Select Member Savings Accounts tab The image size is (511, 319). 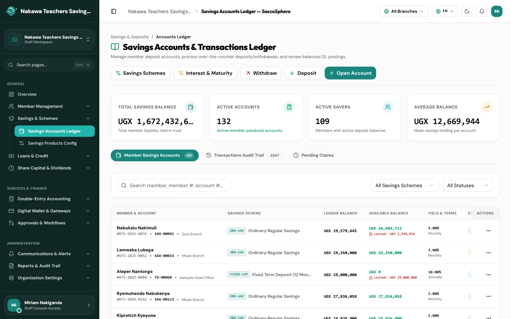[155, 155]
